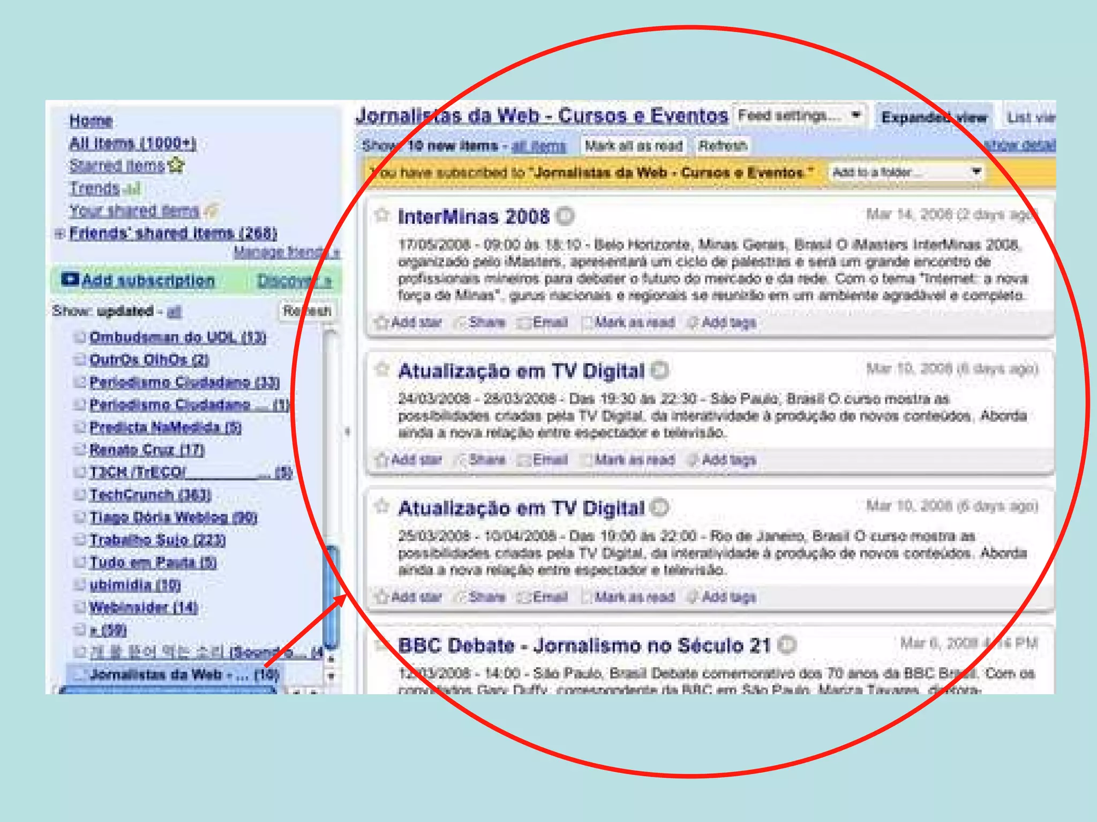This screenshot has width=1097, height=822.
Task: Open the Add to a folder dropdown
Action: (906, 172)
